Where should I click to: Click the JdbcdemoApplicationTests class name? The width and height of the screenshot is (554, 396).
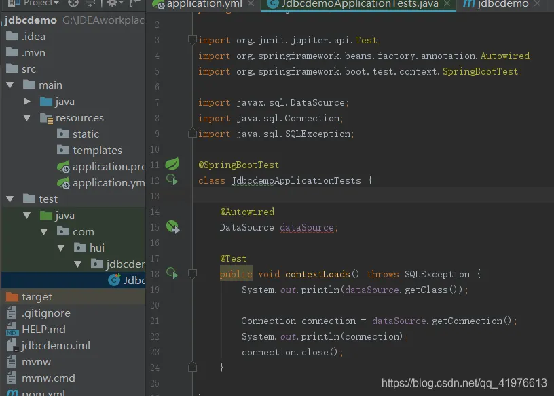click(296, 180)
